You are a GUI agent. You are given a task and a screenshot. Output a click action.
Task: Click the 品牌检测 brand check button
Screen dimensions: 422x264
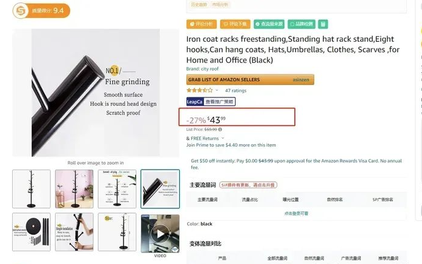(x=302, y=24)
